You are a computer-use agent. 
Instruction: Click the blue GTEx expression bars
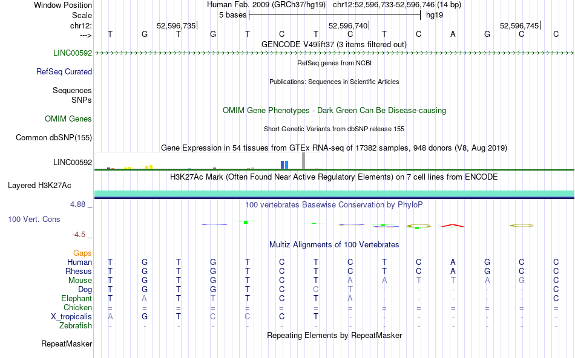[x=284, y=165]
